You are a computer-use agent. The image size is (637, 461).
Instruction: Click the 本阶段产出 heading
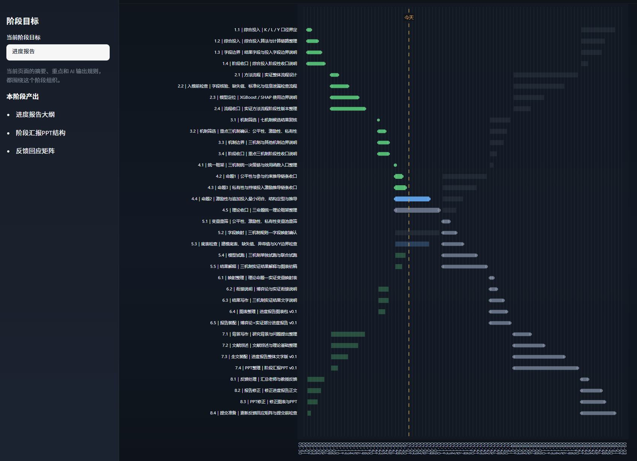[23, 97]
